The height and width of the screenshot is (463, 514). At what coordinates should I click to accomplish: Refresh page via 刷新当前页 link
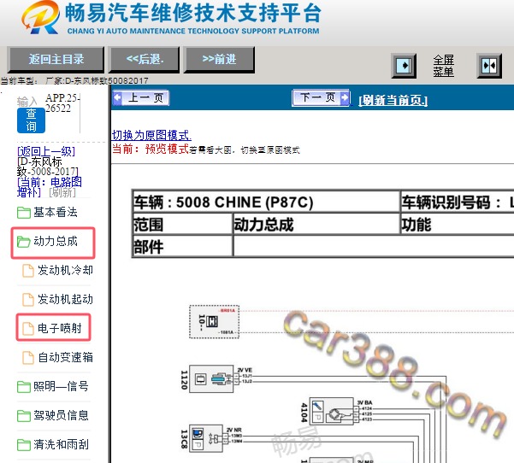pos(393,101)
